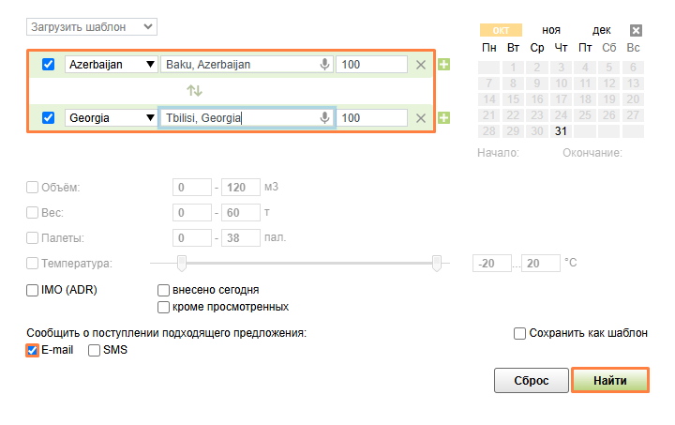The image size is (675, 425).
Task: Click the left temperature slider handle
Action: point(182,263)
